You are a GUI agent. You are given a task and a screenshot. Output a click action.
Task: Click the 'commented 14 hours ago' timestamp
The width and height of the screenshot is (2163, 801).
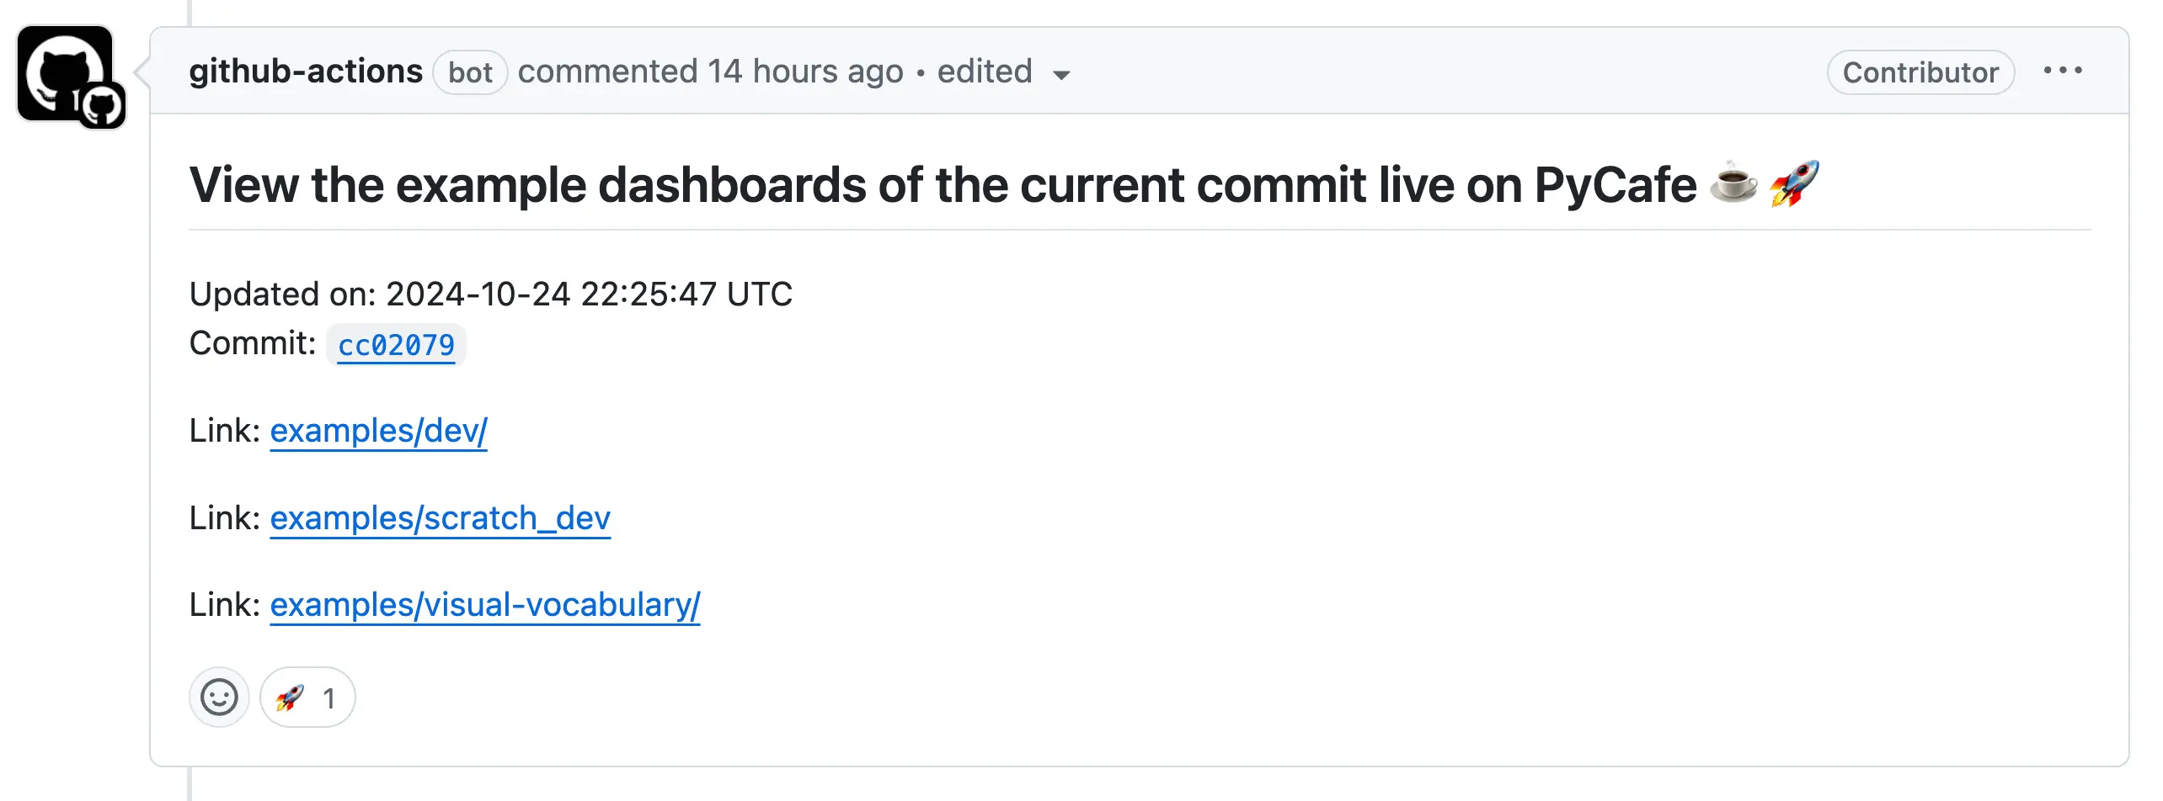[712, 72]
